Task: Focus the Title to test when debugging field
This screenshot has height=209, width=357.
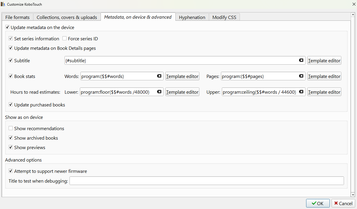Action: [206, 181]
